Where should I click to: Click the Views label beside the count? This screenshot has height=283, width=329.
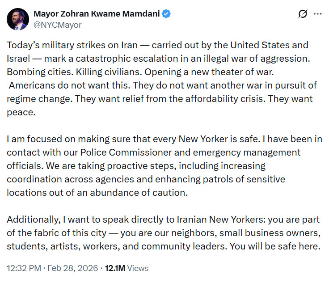click(x=138, y=268)
